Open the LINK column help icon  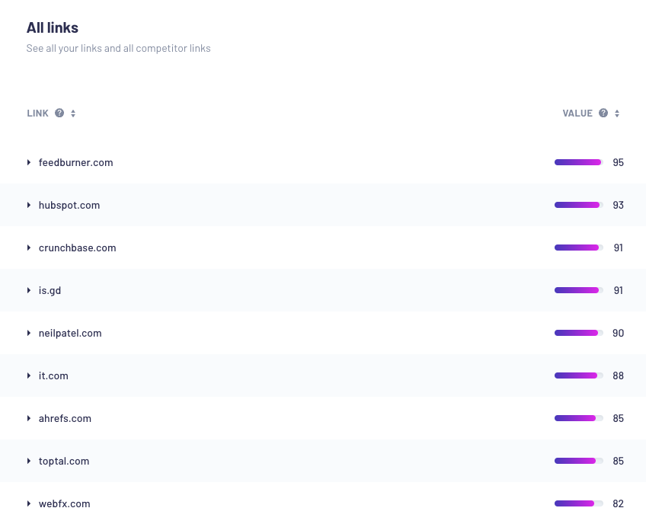point(59,113)
